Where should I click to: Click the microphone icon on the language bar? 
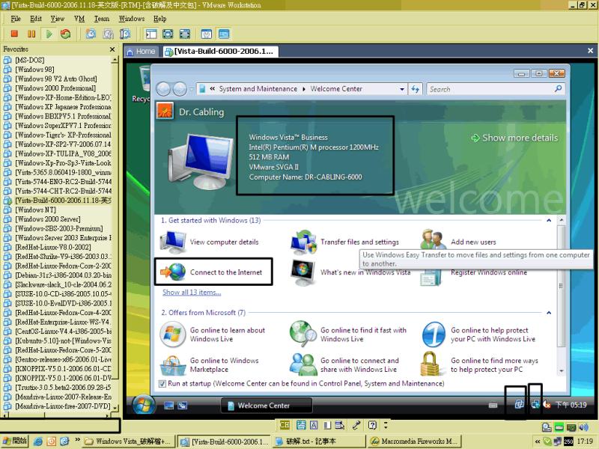356,425
